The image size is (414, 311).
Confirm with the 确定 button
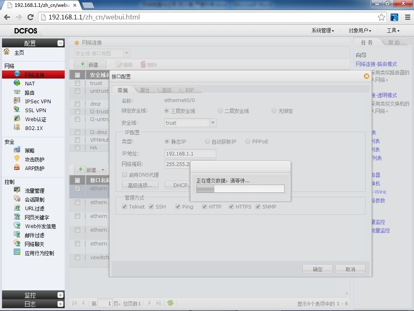[x=317, y=269]
